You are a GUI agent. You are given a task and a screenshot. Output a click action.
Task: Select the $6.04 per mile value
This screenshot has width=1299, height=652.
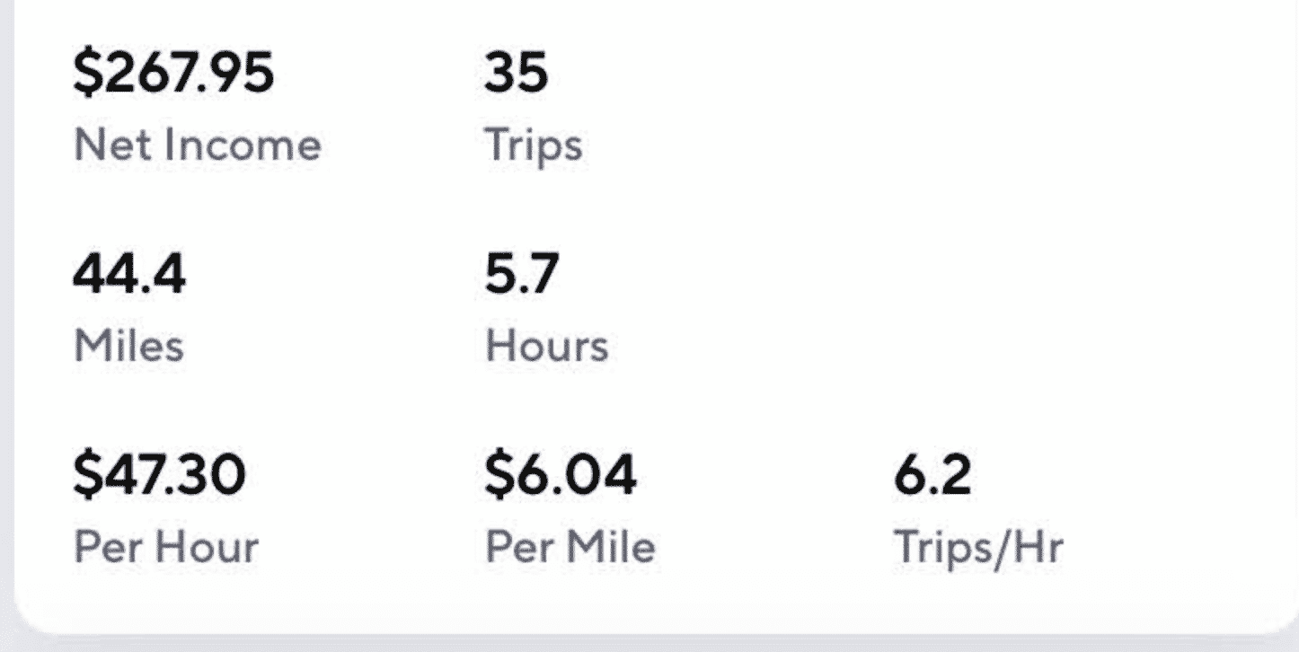click(561, 475)
